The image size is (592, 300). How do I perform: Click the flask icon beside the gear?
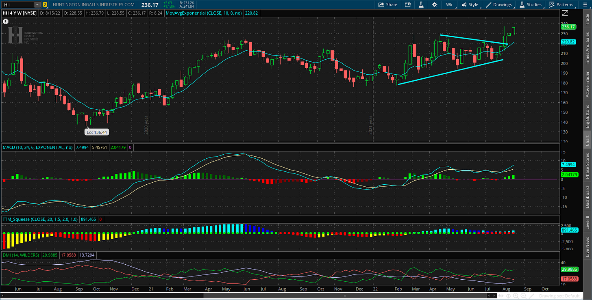(x=421, y=4)
